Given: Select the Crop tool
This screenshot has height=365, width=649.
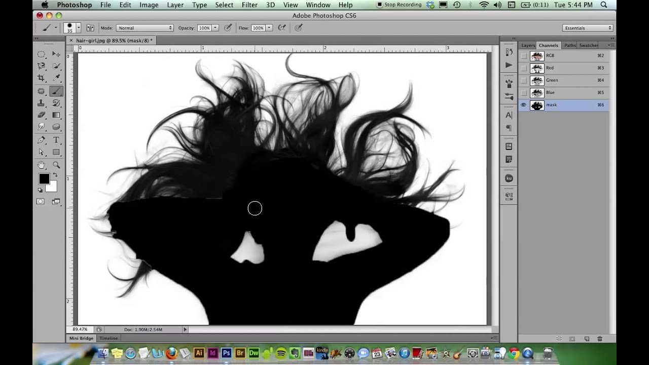Looking at the screenshot, I should (x=42, y=78).
